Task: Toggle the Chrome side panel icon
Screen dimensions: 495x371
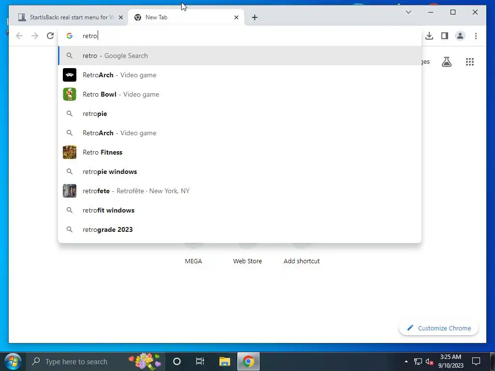Action: click(x=445, y=36)
